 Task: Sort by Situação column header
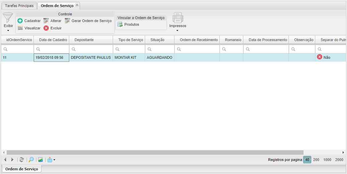160,40
